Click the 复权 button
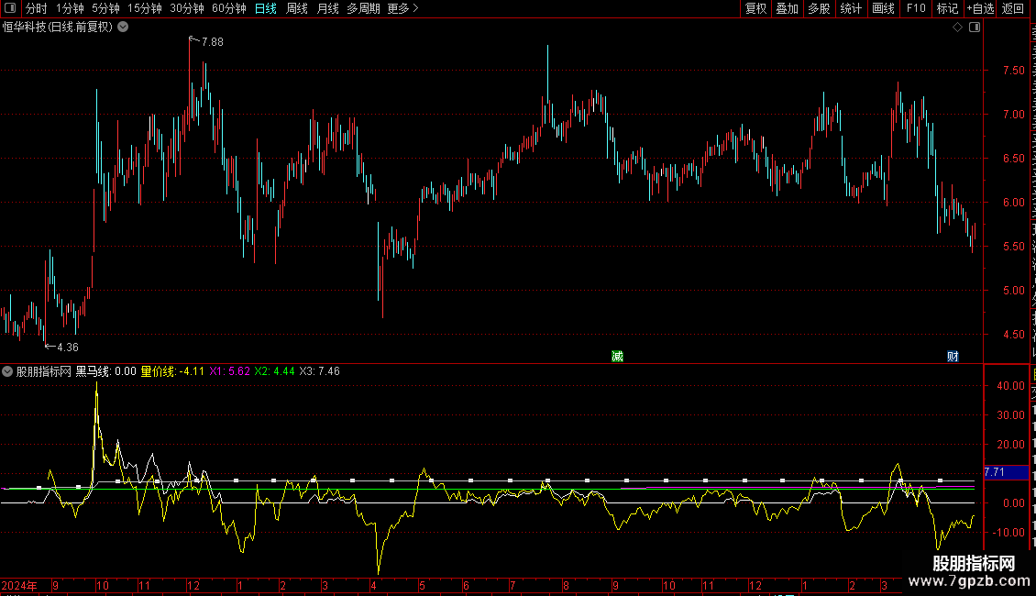Viewport: 1036px width, 596px height. [755, 8]
